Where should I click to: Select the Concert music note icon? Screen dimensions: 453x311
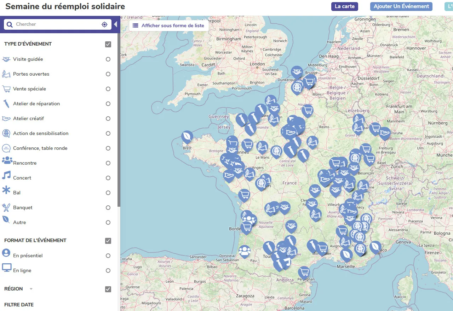(x=7, y=175)
